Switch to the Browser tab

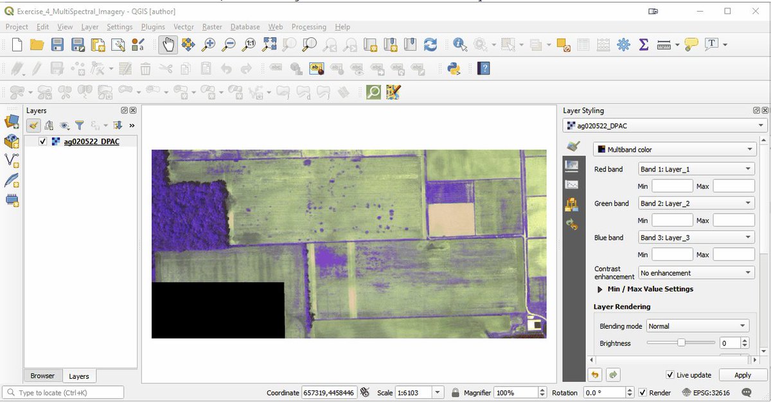point(43,376)
